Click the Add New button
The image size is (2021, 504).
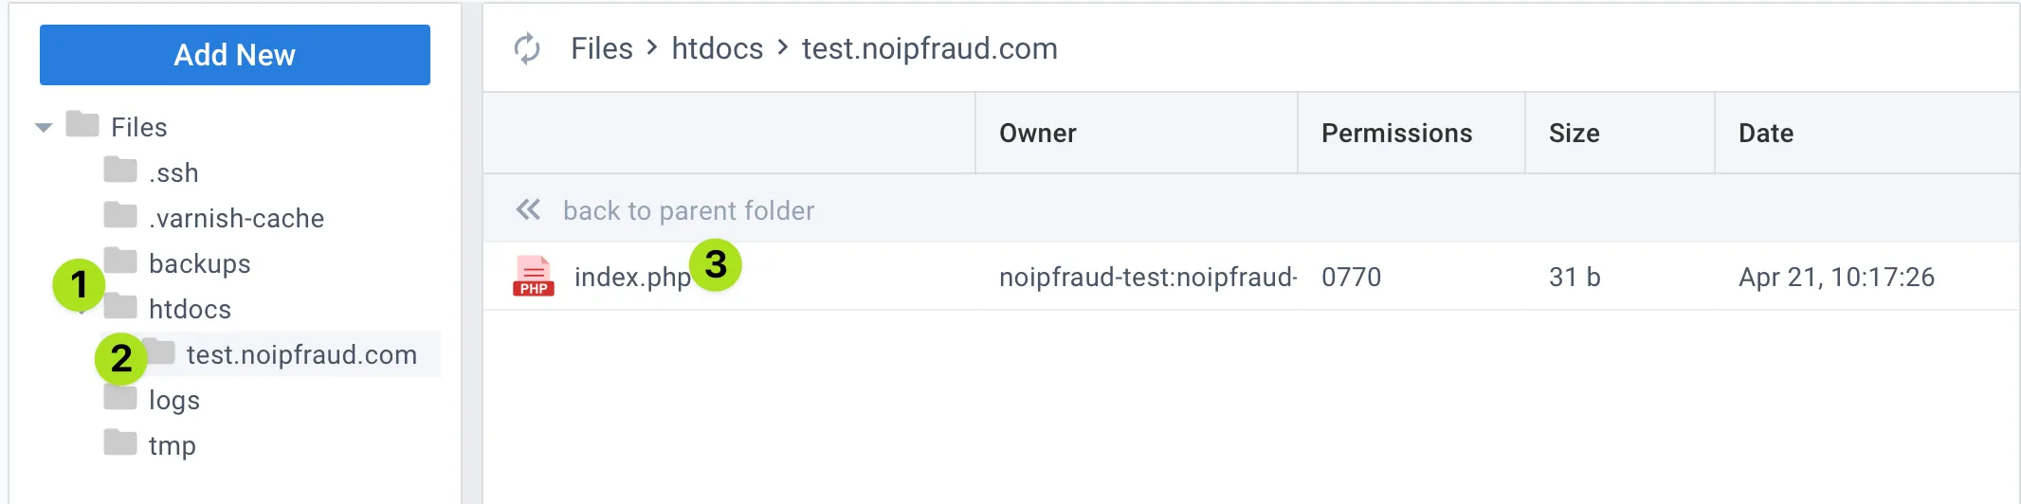[x=235, y=55]
